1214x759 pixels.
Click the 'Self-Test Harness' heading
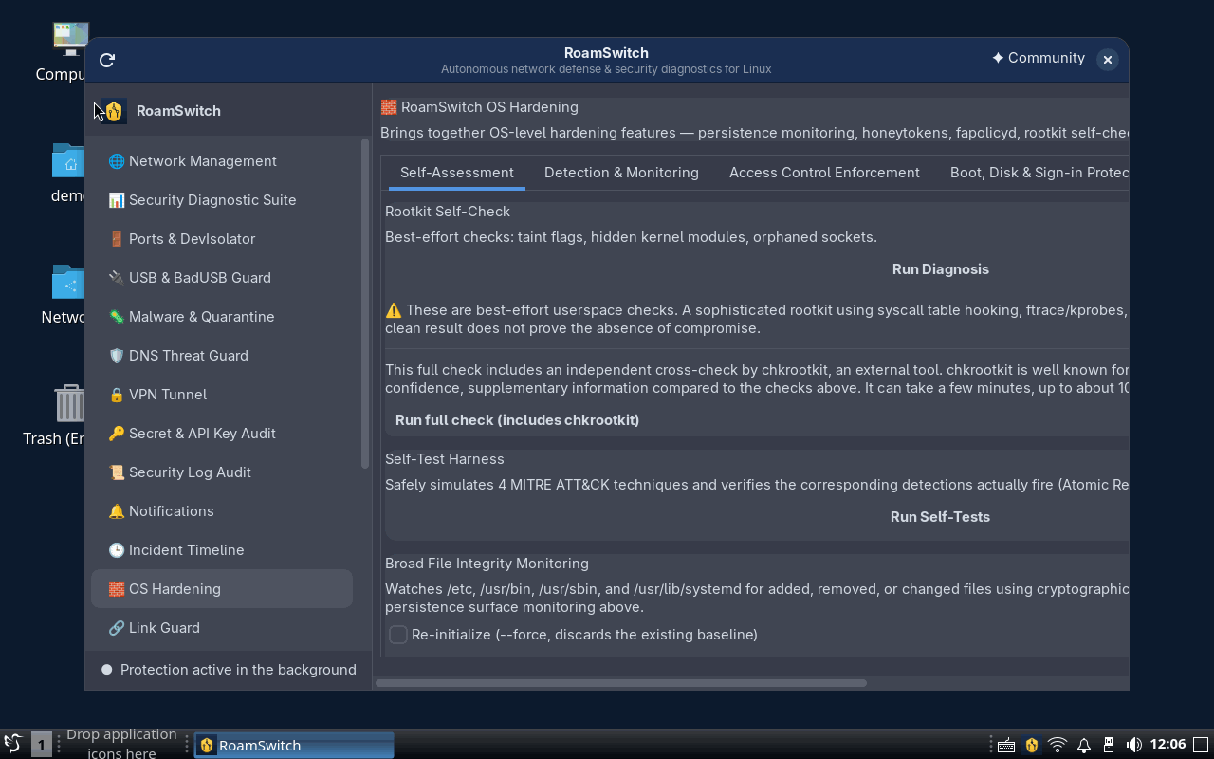445,459
